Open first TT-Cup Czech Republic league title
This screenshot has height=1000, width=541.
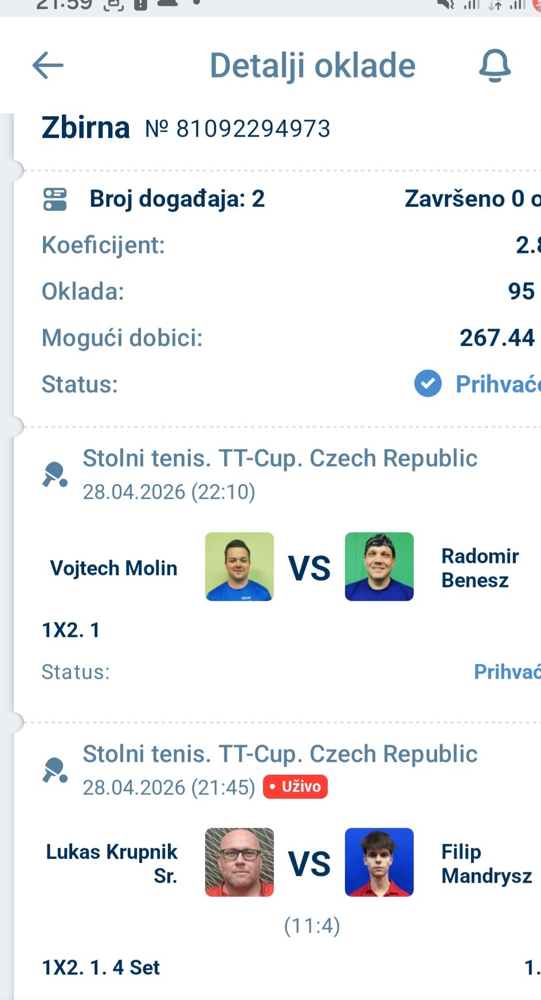280,458
